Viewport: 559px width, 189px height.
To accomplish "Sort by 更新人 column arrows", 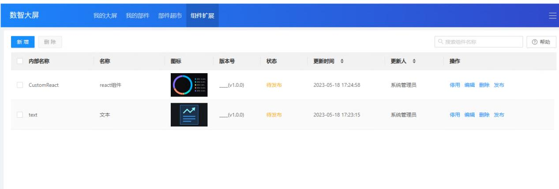I will click(x=414, y=62).
